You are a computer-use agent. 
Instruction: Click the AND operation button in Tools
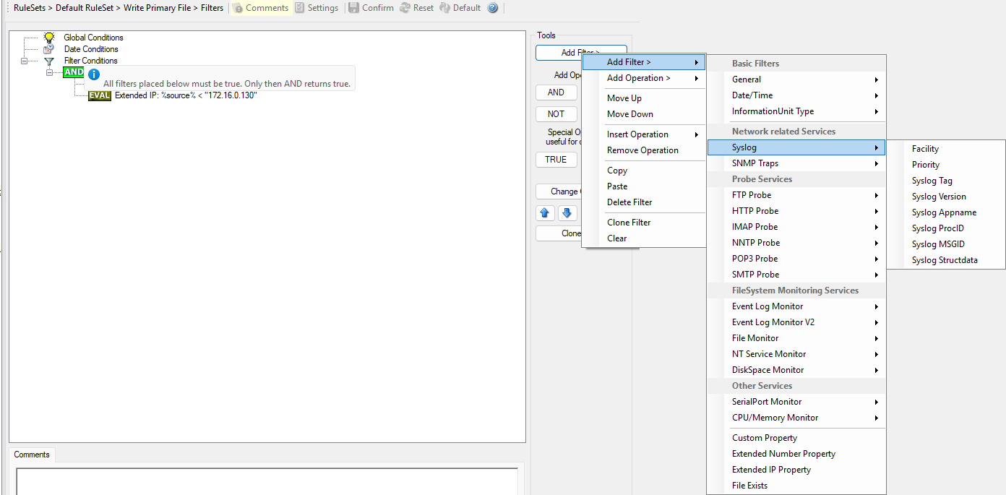[x=556, y=92]
